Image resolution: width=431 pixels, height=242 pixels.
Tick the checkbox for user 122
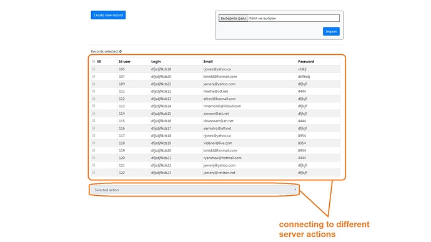tap(94, 173)
